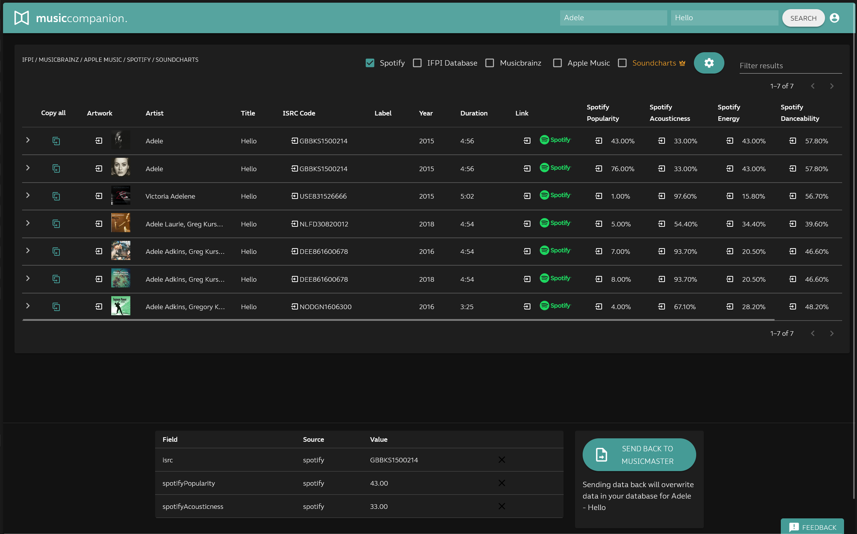Copy artwork of the Victoria Adelene row
The image size is (857, 534).
99,196
